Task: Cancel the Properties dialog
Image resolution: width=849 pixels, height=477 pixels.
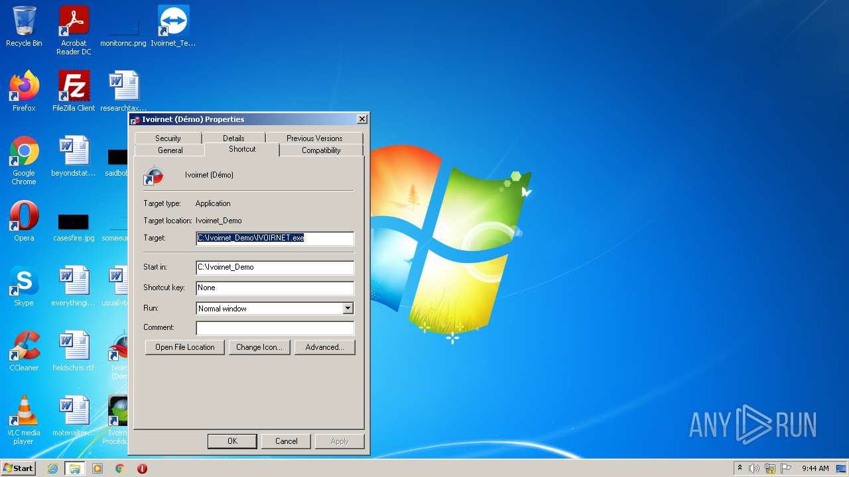Action: point(287,441)
